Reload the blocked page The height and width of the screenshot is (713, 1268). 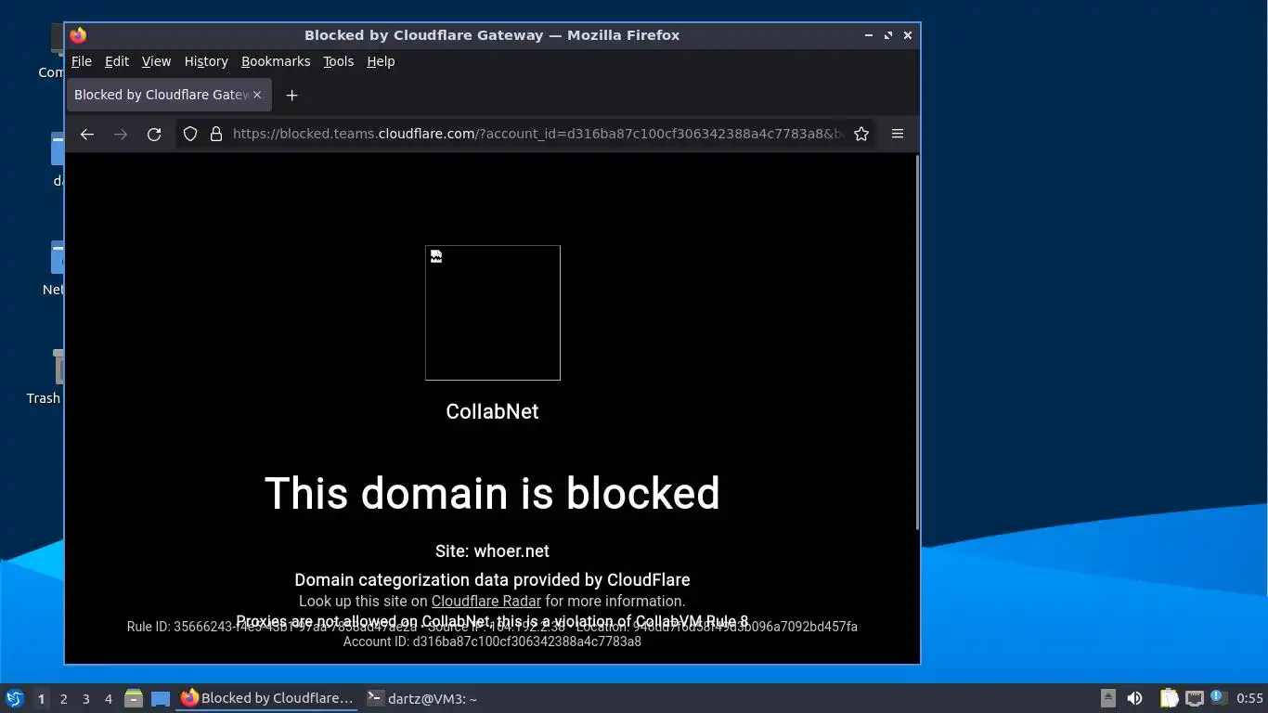coord(154,134)
